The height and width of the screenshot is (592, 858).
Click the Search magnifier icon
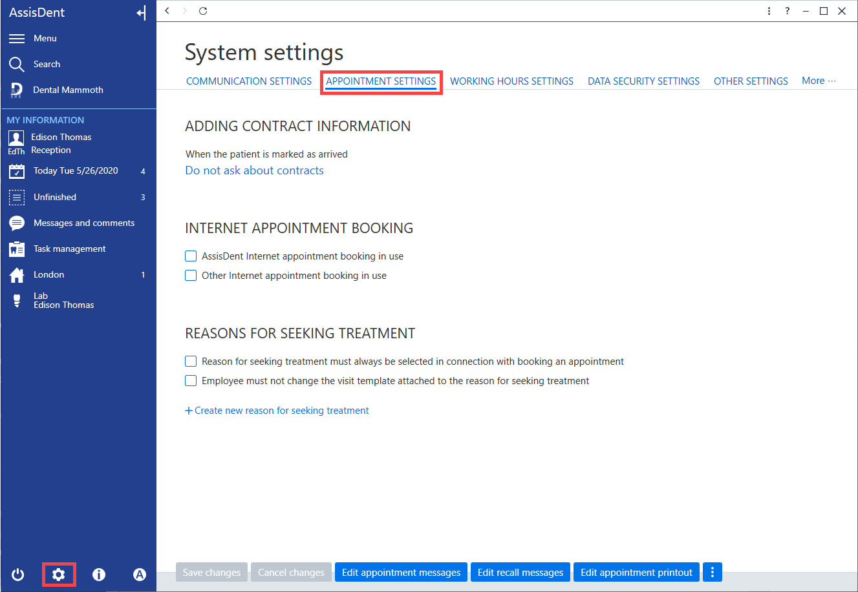(17, 65)
